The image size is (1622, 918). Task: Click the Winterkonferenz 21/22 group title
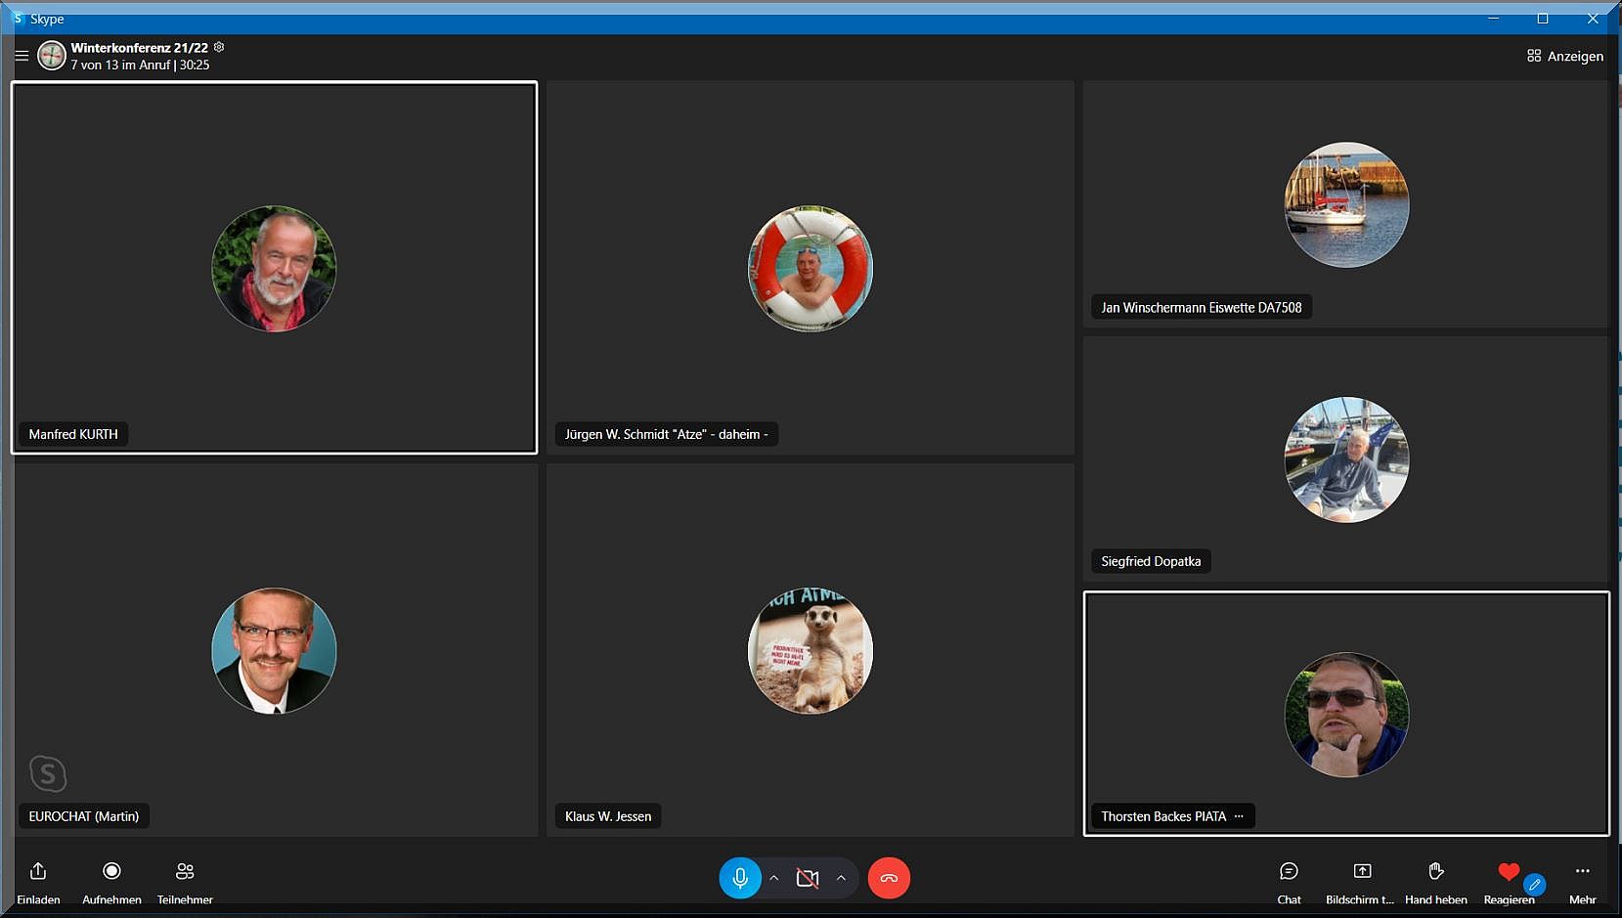pos(139,48)
